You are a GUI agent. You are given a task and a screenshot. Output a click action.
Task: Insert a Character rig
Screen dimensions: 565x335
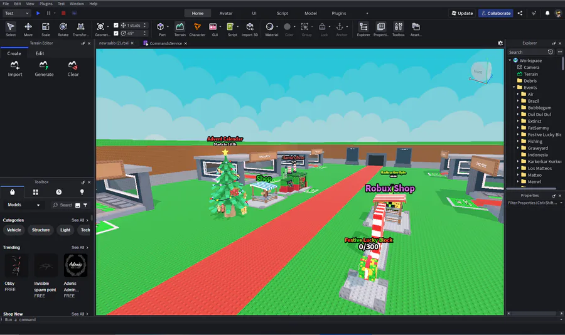coord(197,29)
